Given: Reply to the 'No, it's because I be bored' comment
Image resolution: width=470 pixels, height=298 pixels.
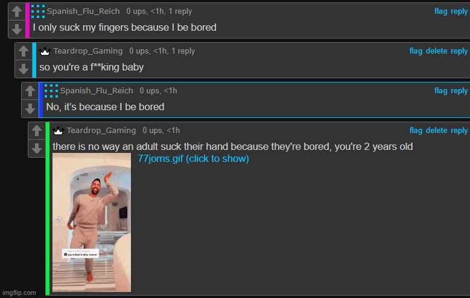Looking at the screenshot, I should coord(459,91).
